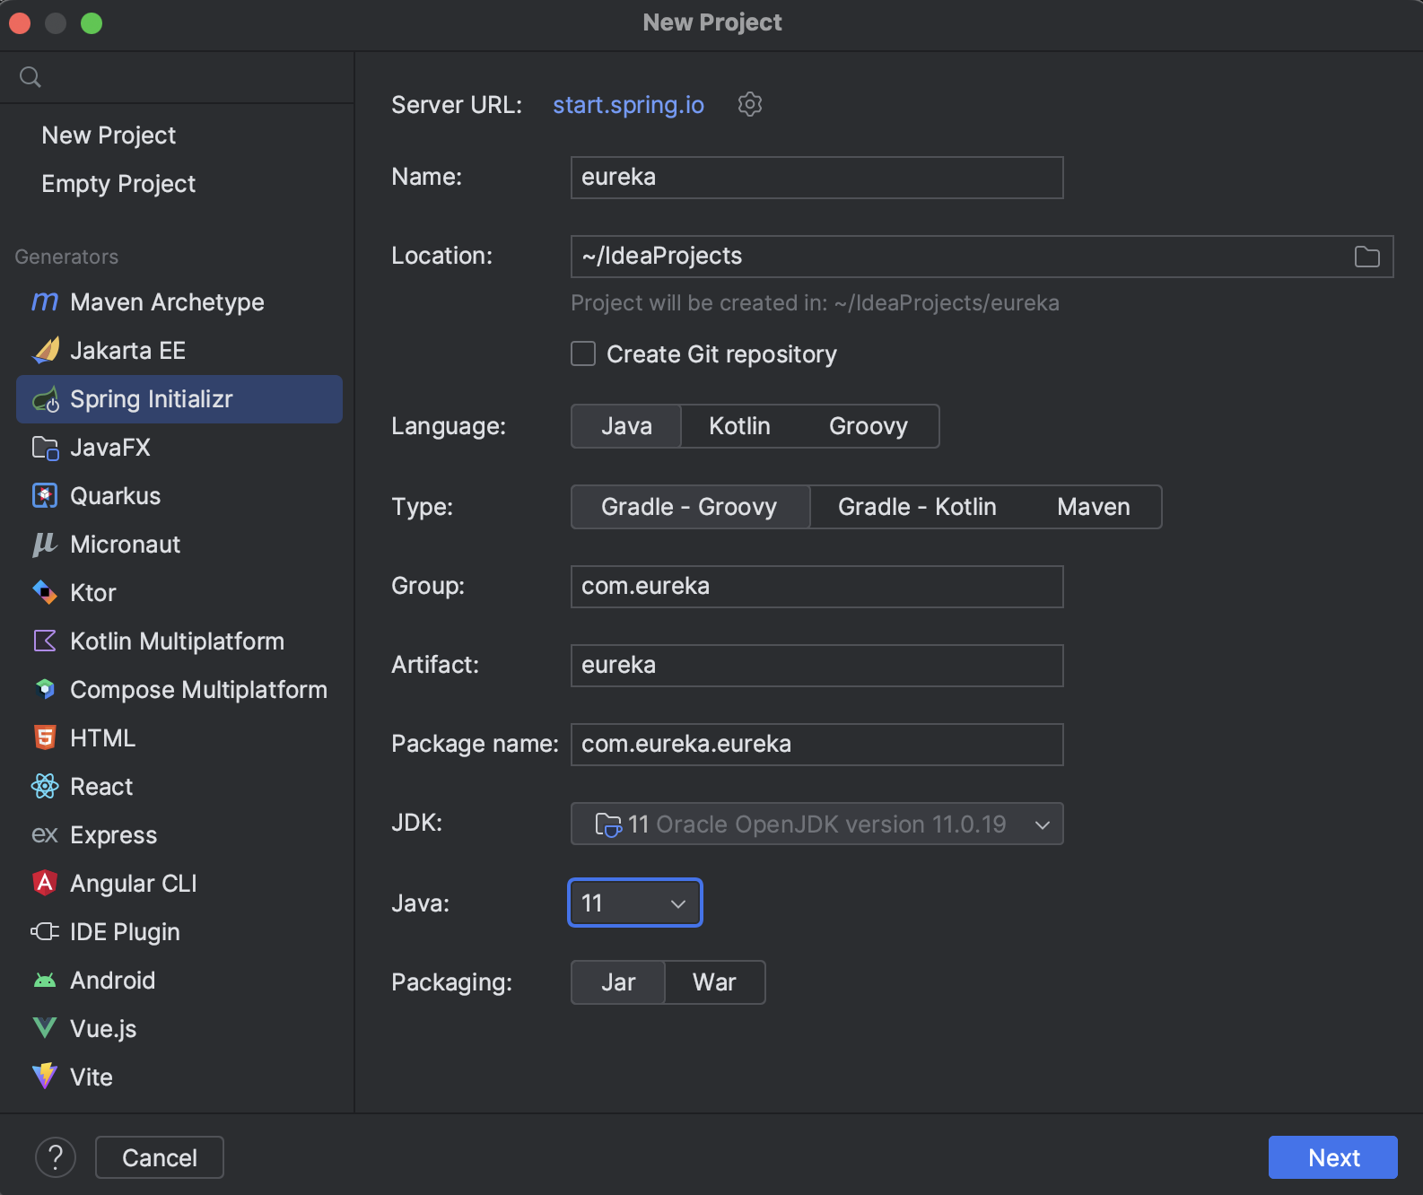
Task: Select IDE Plugin generator
Action: (179, 932)
